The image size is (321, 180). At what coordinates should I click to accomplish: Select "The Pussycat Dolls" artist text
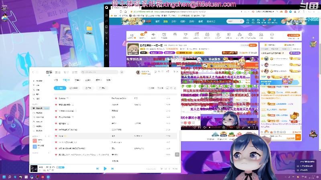[119, 98]
